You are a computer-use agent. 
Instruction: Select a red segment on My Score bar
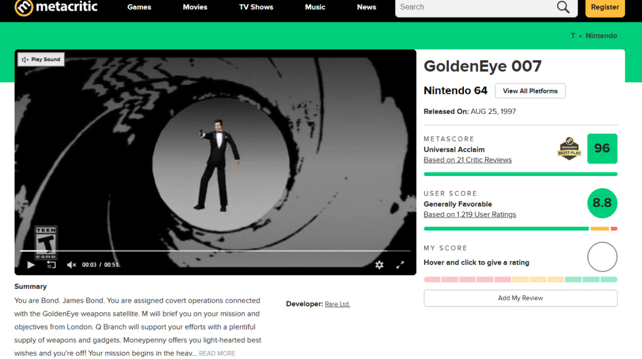[467, 279]
